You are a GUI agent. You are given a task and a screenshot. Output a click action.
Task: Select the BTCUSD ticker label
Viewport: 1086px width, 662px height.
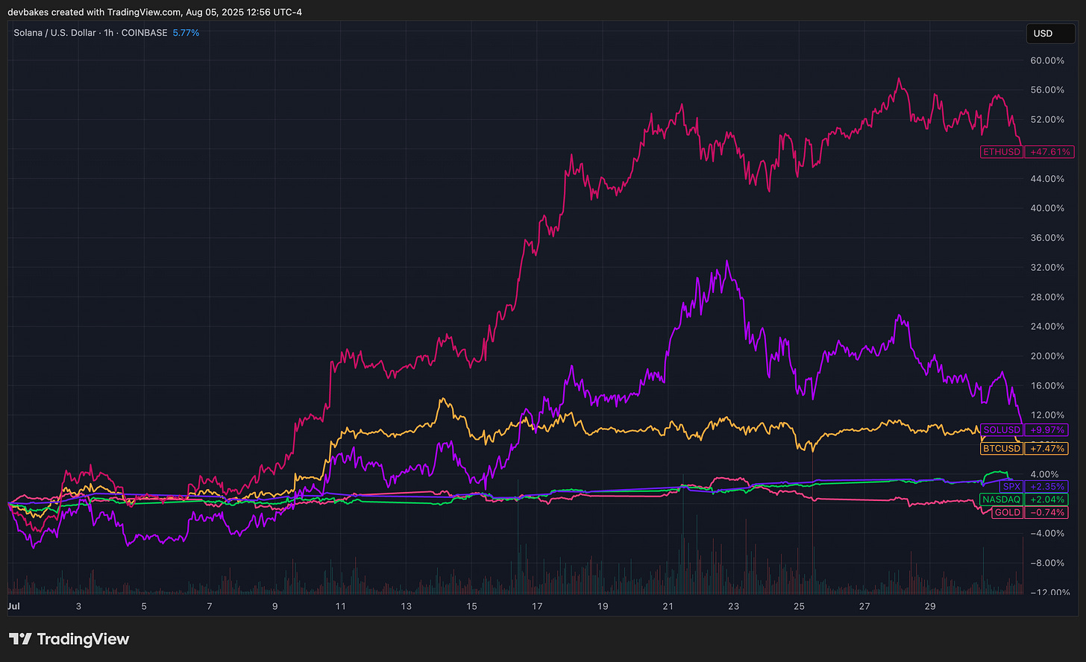tap(1001, 449)
